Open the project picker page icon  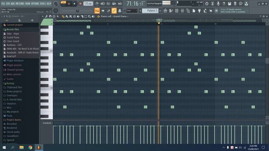194,11
